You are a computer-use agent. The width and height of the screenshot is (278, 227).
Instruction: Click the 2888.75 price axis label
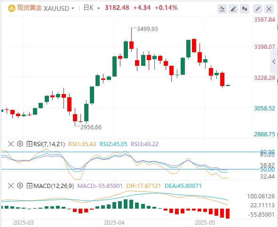(x=265, y=134)
